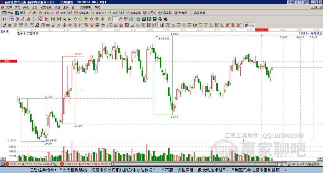Open the 9P四方形 tool
The image size is (323, 173).
point(64,13)
